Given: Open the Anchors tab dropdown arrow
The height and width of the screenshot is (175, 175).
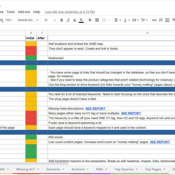Looking at the screenshot, I should [x=88, y=169].
